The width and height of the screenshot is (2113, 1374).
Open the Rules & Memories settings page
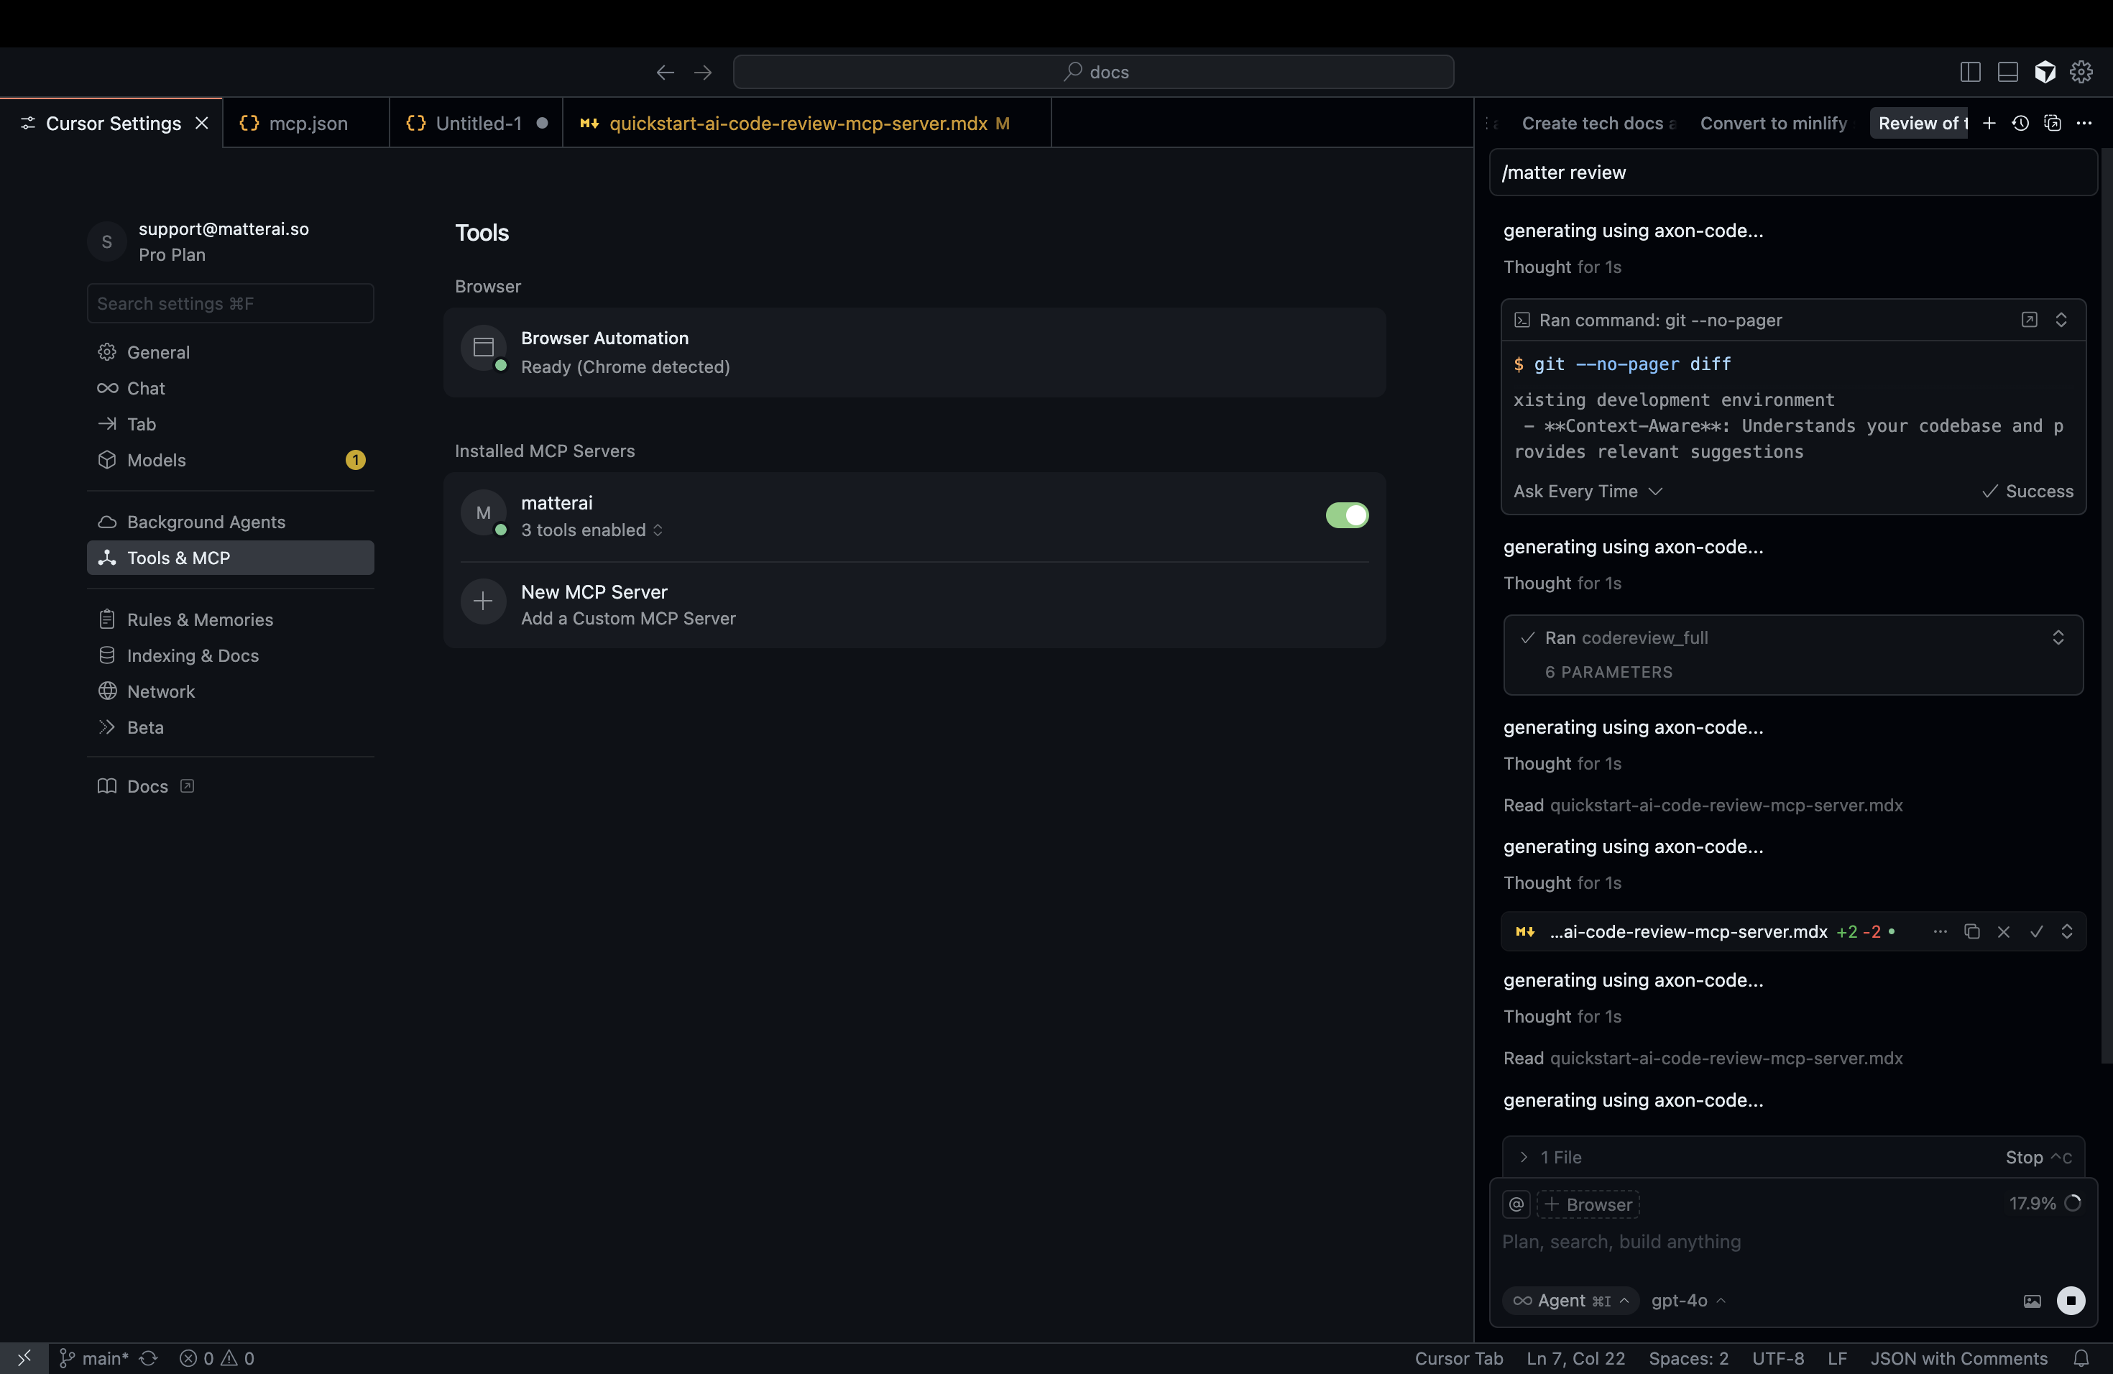click(x=200, y=619)
